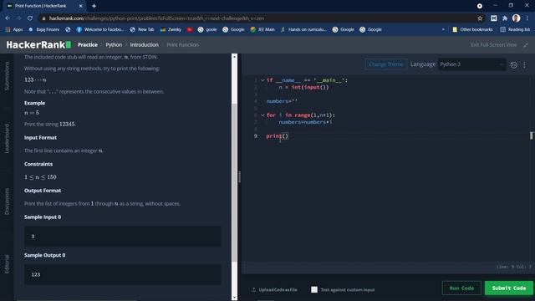The width and height of the screenshot is (535, 301).
Task: Collapse the if __name__ code block
Action: pyautogui.click(x=262, y=80)
